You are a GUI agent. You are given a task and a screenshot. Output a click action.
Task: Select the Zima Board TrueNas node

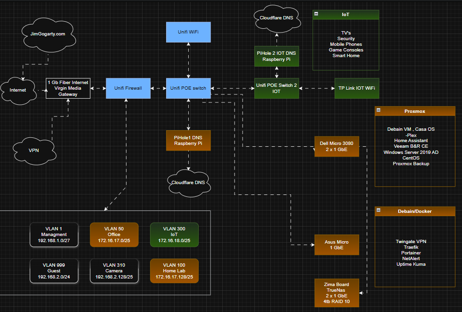click(x=337, y=293)
